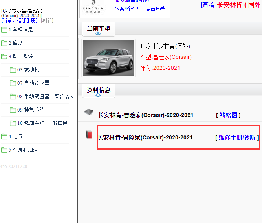Click 包含4个车型，点击查看 link
Viewport: 262px width, 223px height.
(x=140, y=9)
